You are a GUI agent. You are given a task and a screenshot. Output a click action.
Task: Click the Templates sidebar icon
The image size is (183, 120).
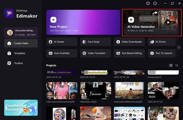[9, 53]
